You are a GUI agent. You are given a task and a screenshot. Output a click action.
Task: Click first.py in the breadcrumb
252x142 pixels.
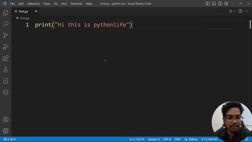click(x=25, y=18)
